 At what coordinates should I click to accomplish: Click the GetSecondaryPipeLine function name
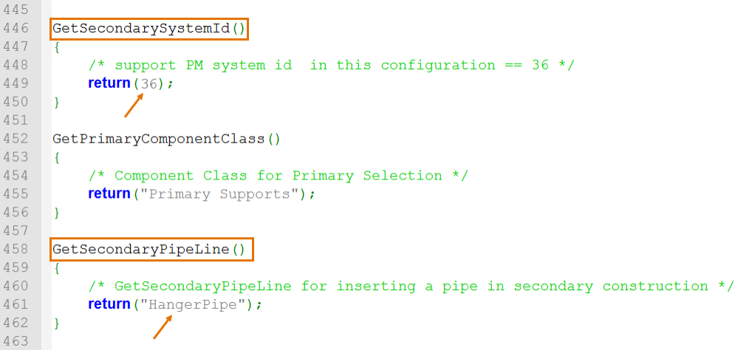coord(142,249)
